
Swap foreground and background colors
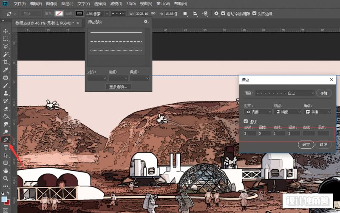click(8, 193)
